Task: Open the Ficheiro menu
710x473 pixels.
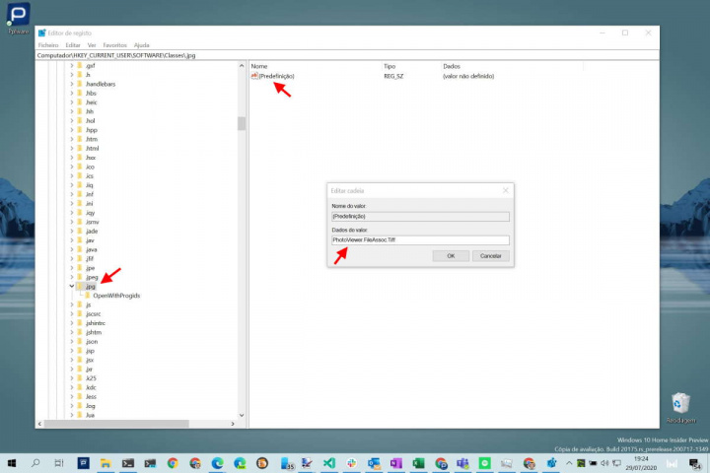Action: (48, 44)
